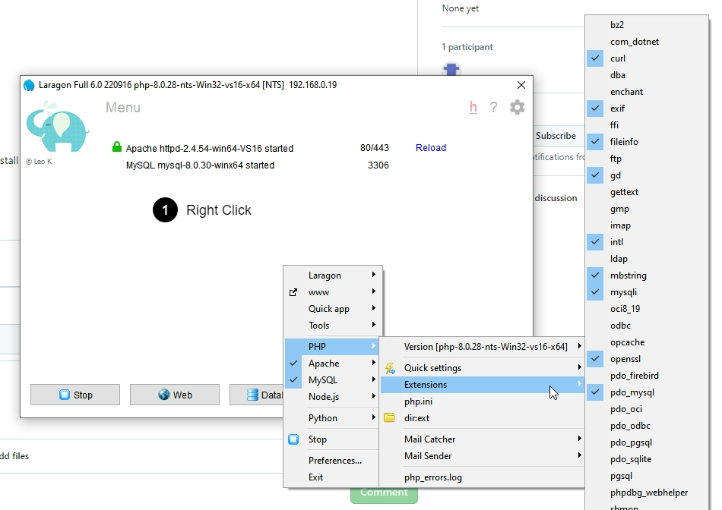Screen dimensions: 722x510
Task: Click the green SSL padlock beside Apache
Action: pyautogui.click(x=117, y=147)
